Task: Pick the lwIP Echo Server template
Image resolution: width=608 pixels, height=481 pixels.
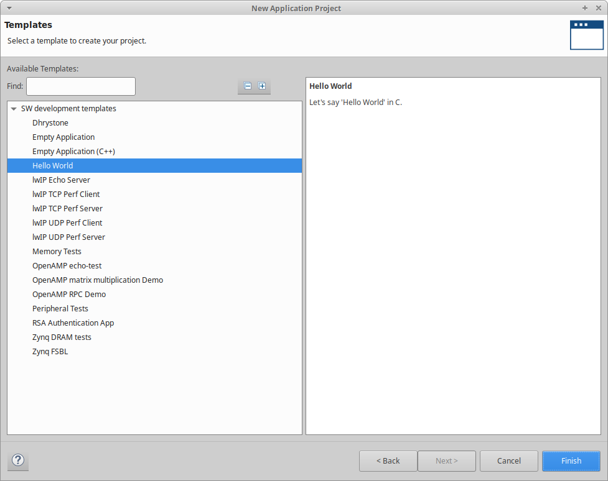Action: pos(61,180)
